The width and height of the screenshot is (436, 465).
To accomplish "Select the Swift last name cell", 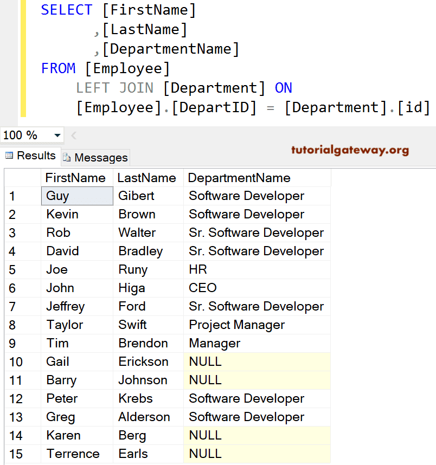I will tap(148, 325).
